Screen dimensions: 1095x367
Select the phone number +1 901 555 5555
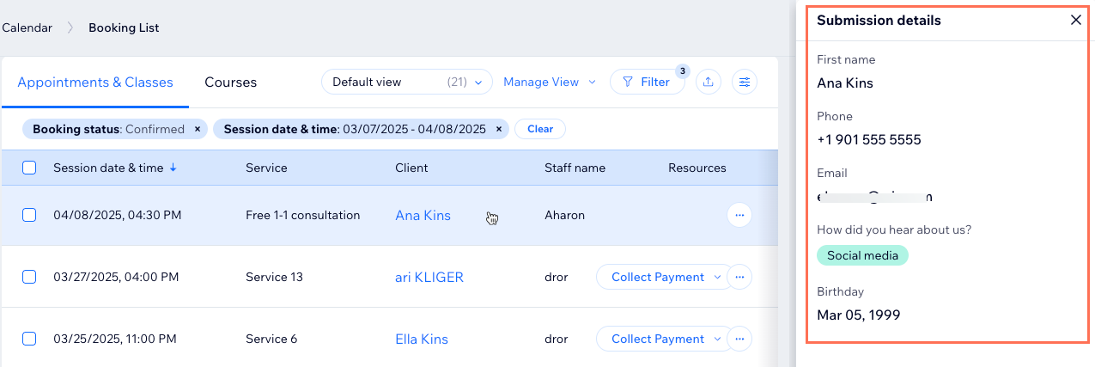point(869,139)
